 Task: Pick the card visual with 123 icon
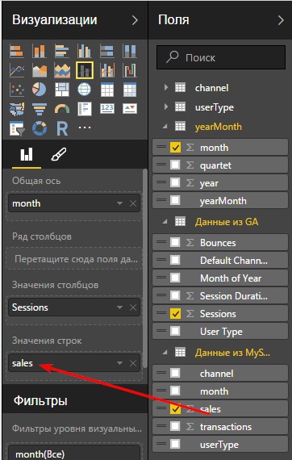click(x=107, y=109)
